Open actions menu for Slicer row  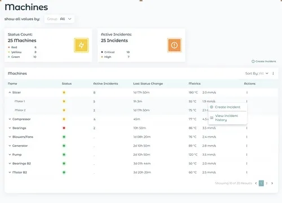pyautogui.click(x=247, y=92)
